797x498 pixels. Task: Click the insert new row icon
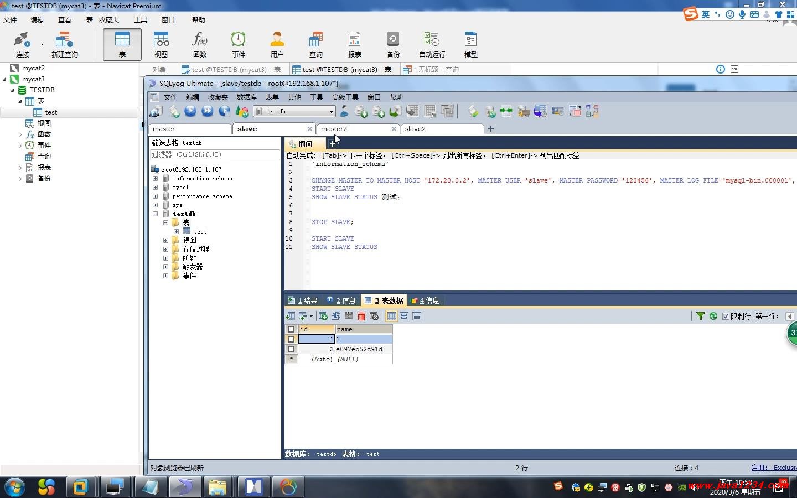[x=323, y=316]
